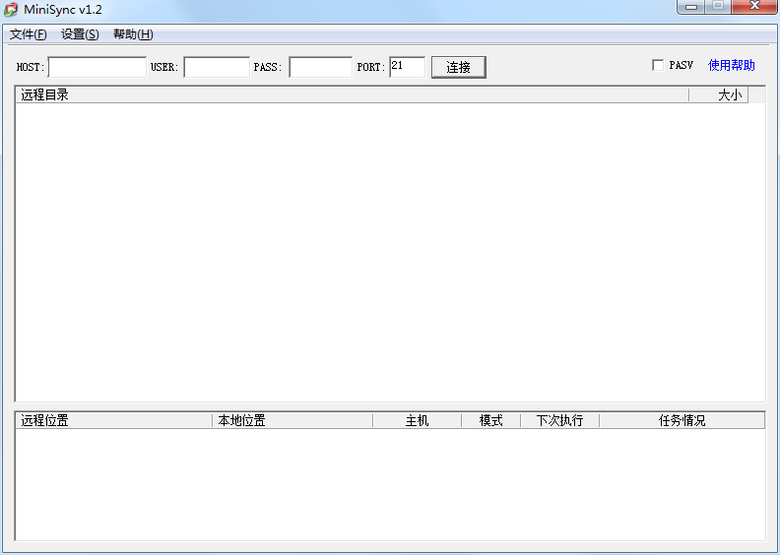Click the MiniSync app icon in title bar
Viewport: 780px width, 555px height.
click(11, 10)
